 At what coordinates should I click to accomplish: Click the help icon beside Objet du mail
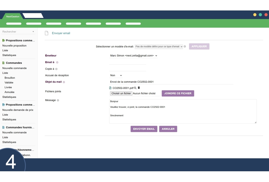pyautogui.click(x=64, y=82)
